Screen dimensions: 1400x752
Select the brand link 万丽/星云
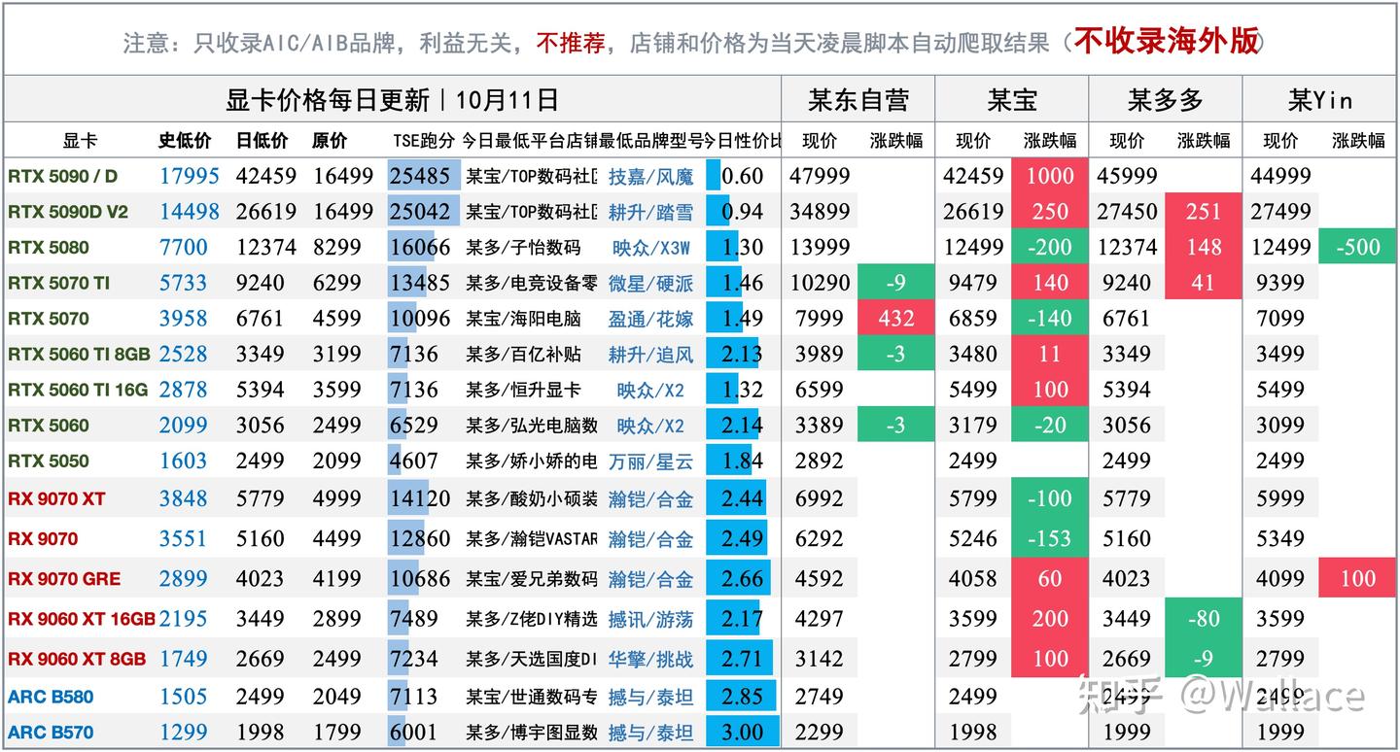651,461
